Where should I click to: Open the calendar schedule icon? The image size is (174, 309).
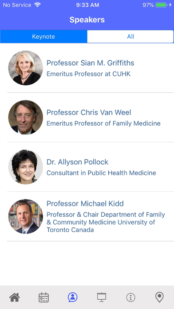coord(43,297)
